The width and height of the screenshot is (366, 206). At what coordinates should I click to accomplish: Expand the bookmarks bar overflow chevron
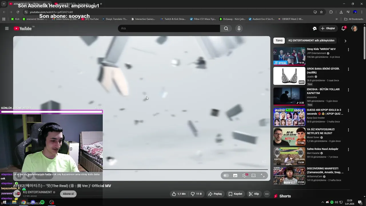[337, 19]
